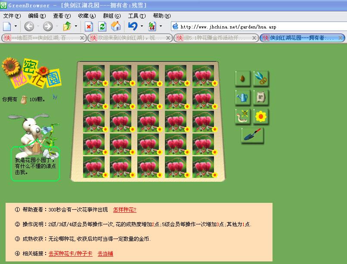Open the 怎样种花? help link
Screen dimensions: 347x264
pyautogui.click(x=124, y=210)
